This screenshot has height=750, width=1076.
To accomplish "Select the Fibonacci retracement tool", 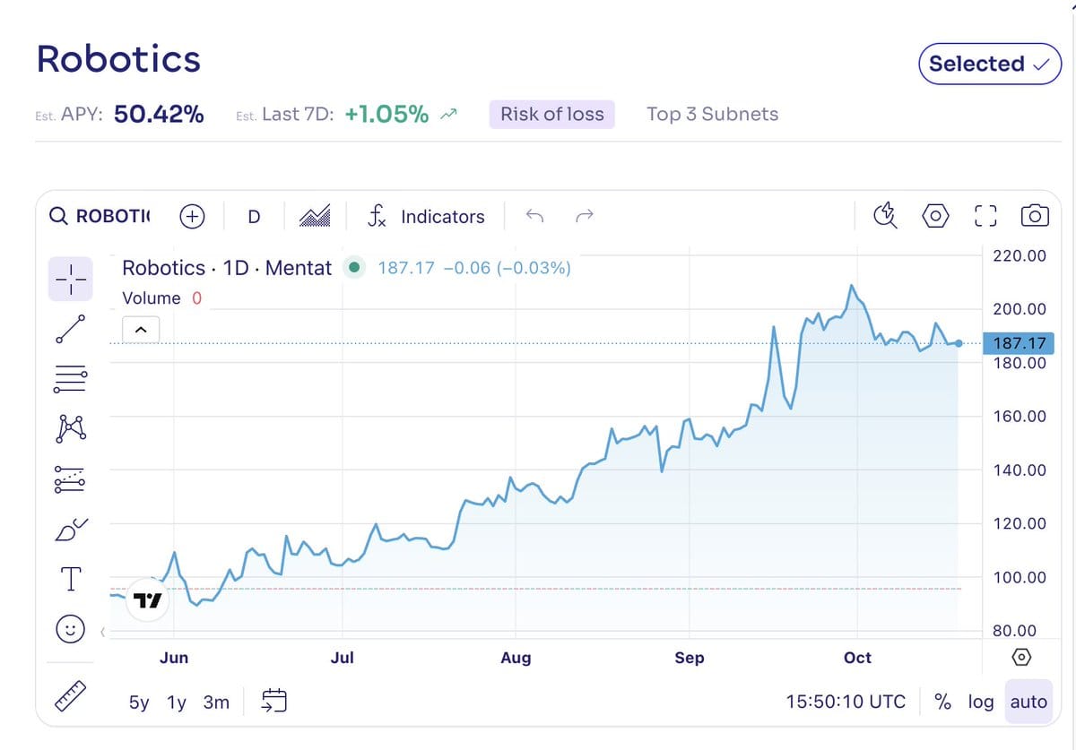I will [70, 379].
